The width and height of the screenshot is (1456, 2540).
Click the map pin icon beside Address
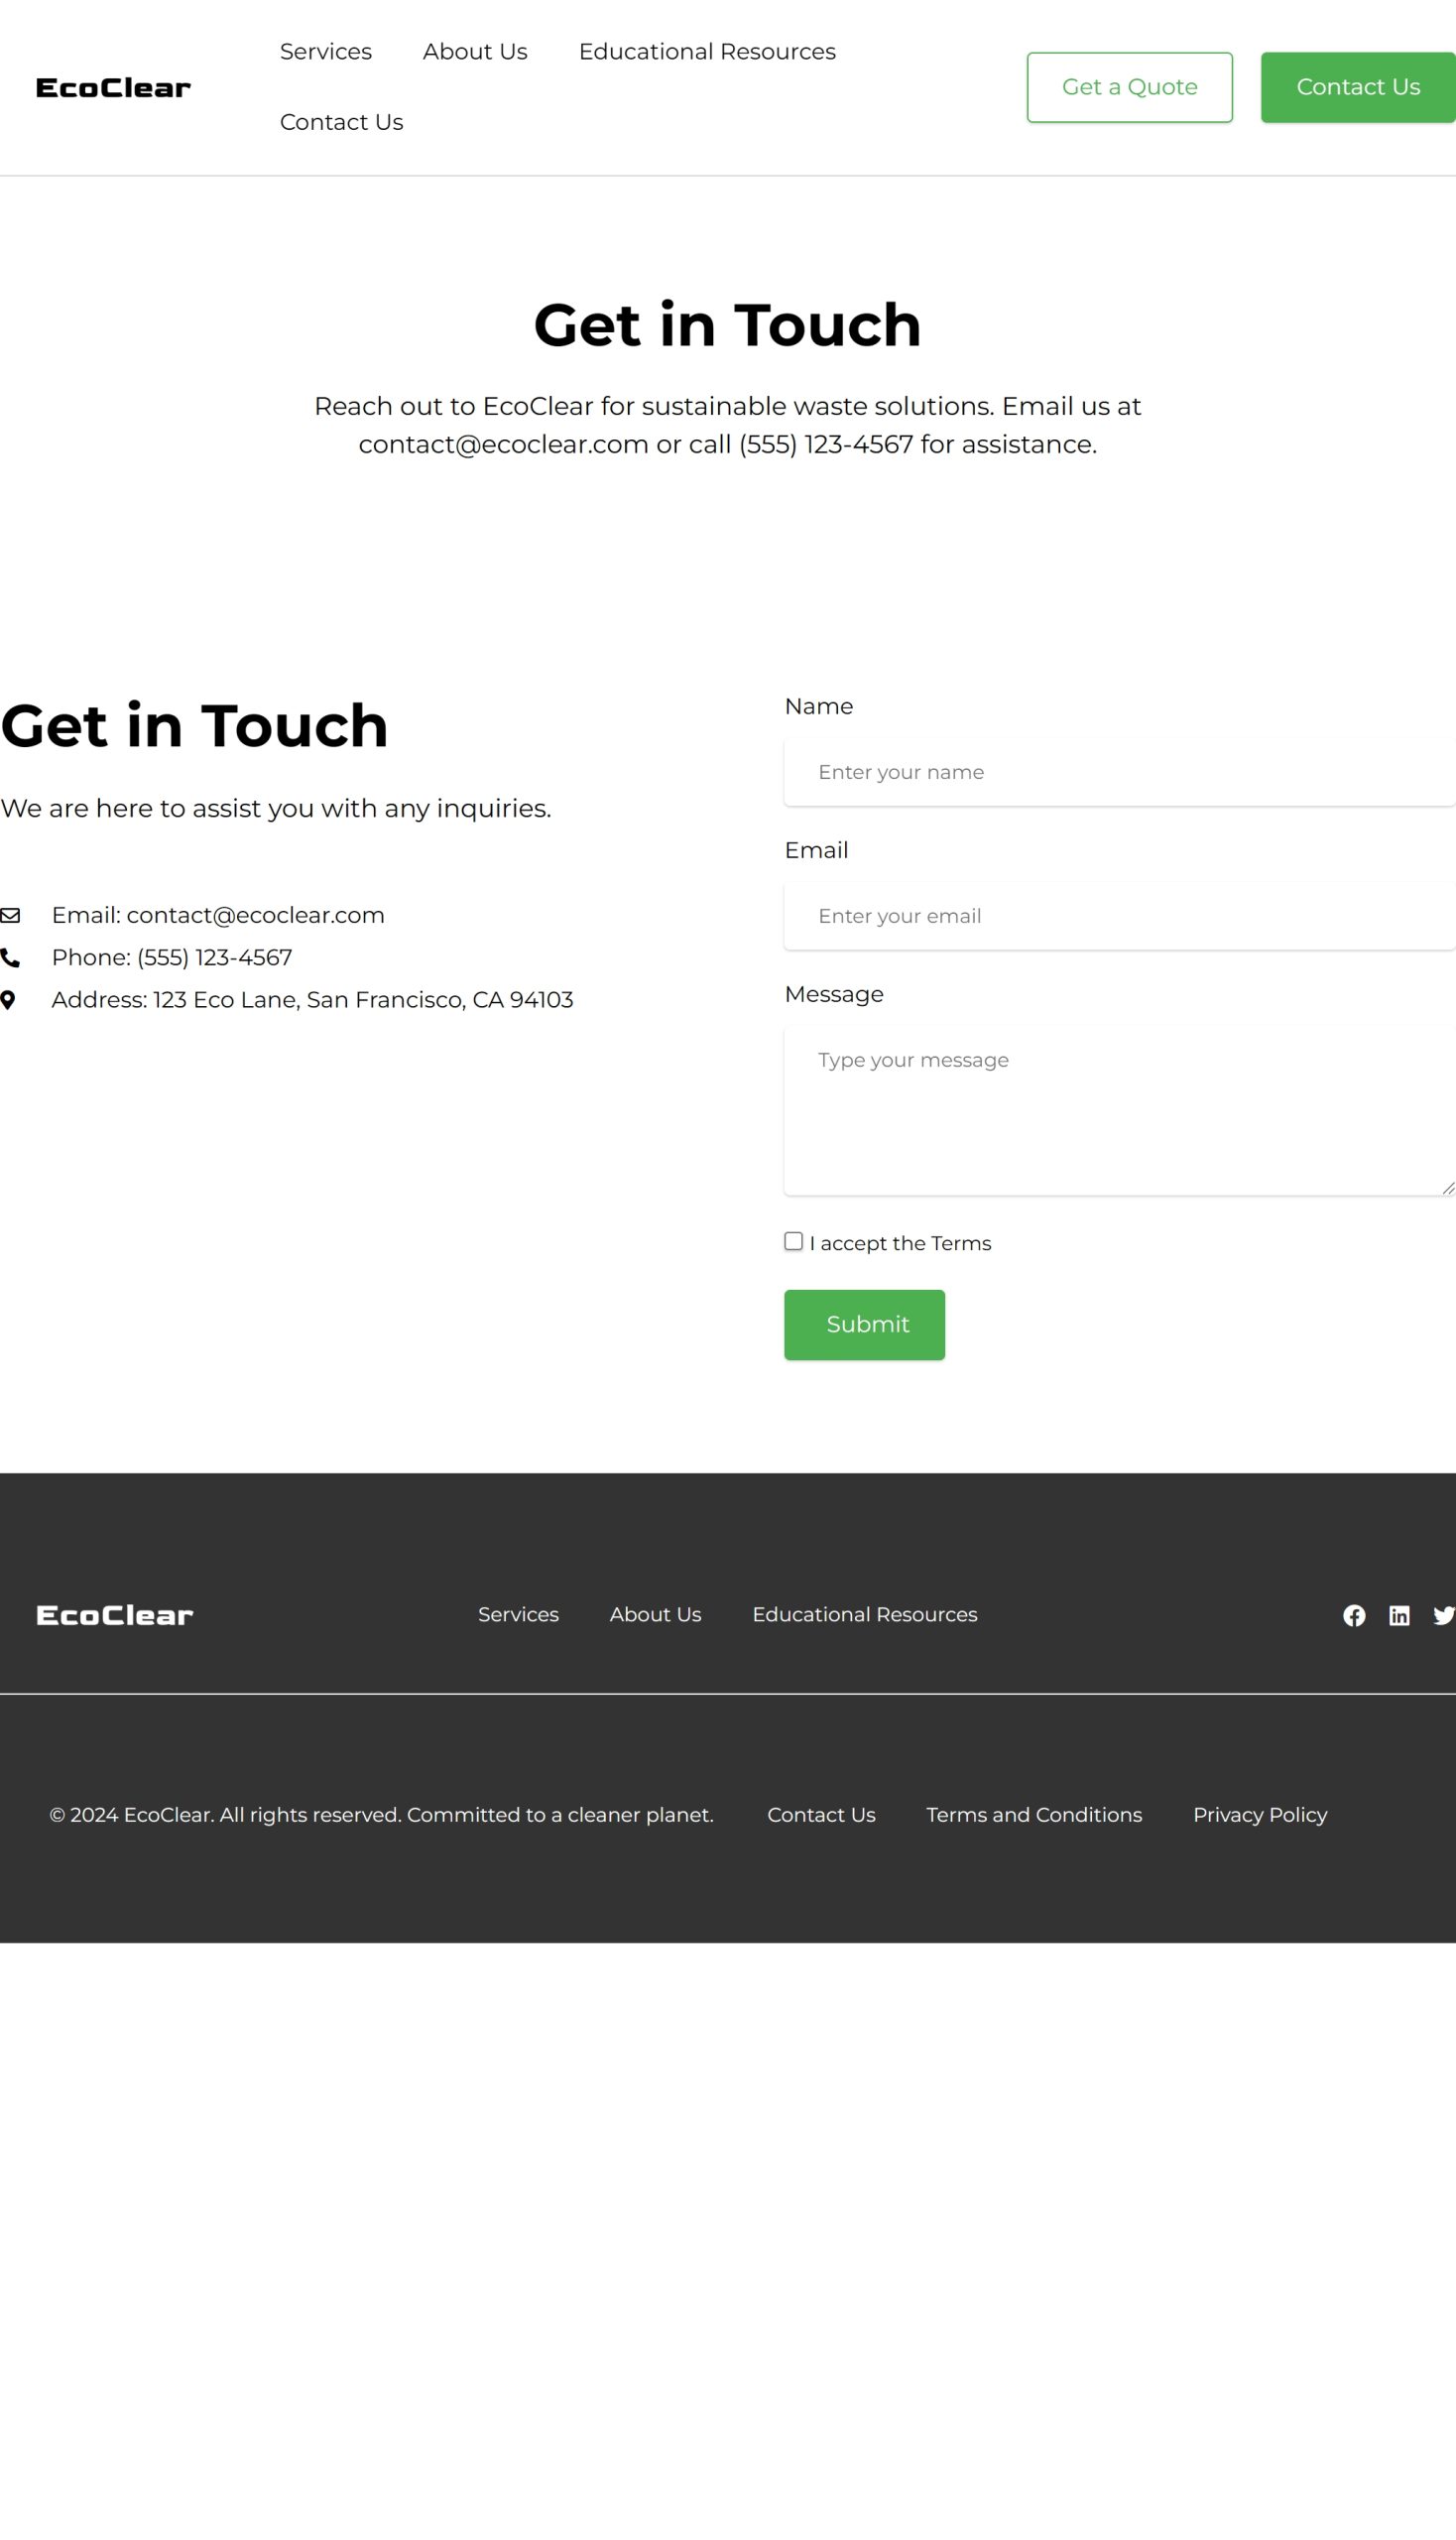(x=8, y=1000)
